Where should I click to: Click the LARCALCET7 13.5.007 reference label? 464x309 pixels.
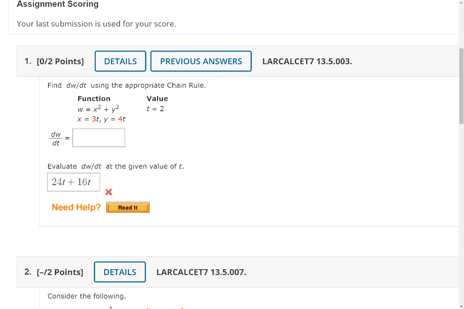201,272
